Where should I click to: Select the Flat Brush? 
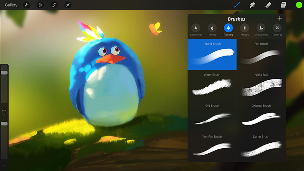(261, 54)
